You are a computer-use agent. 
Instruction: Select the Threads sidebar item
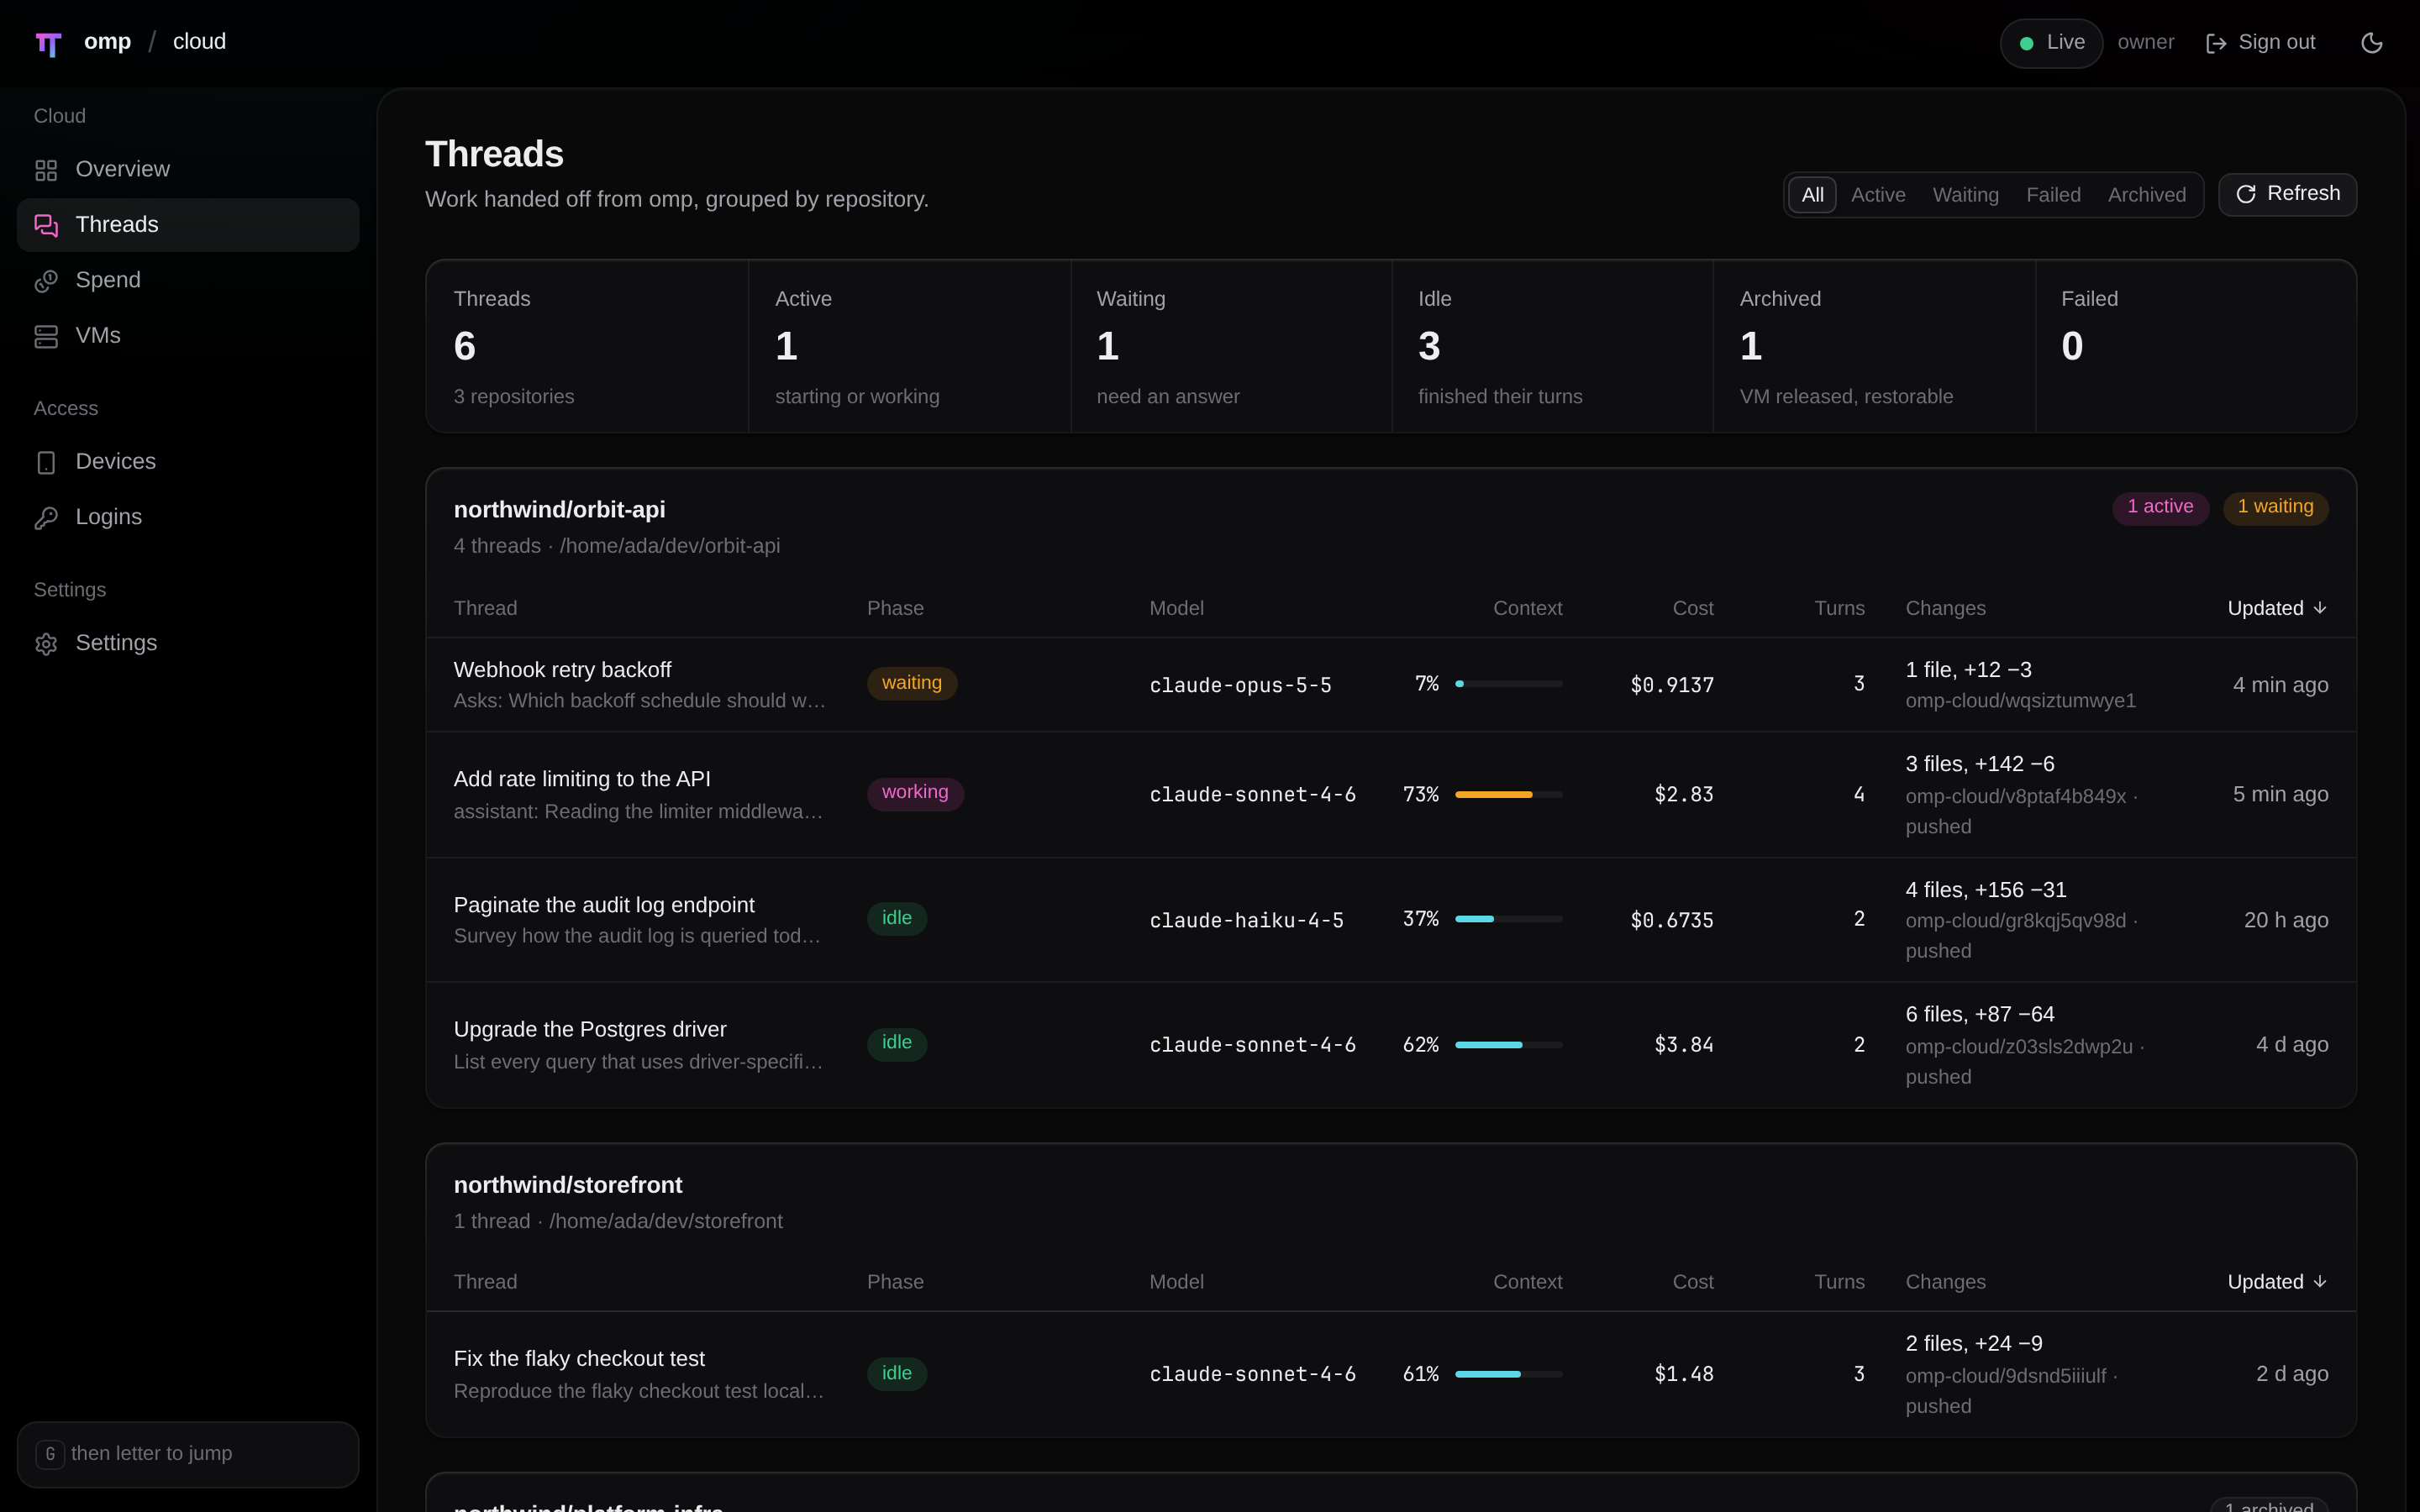188,225
